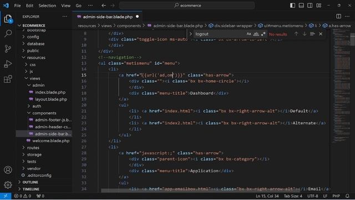Open the Customize Layout icon
Screen dimensions: 355x200
(x=319, y=6)
